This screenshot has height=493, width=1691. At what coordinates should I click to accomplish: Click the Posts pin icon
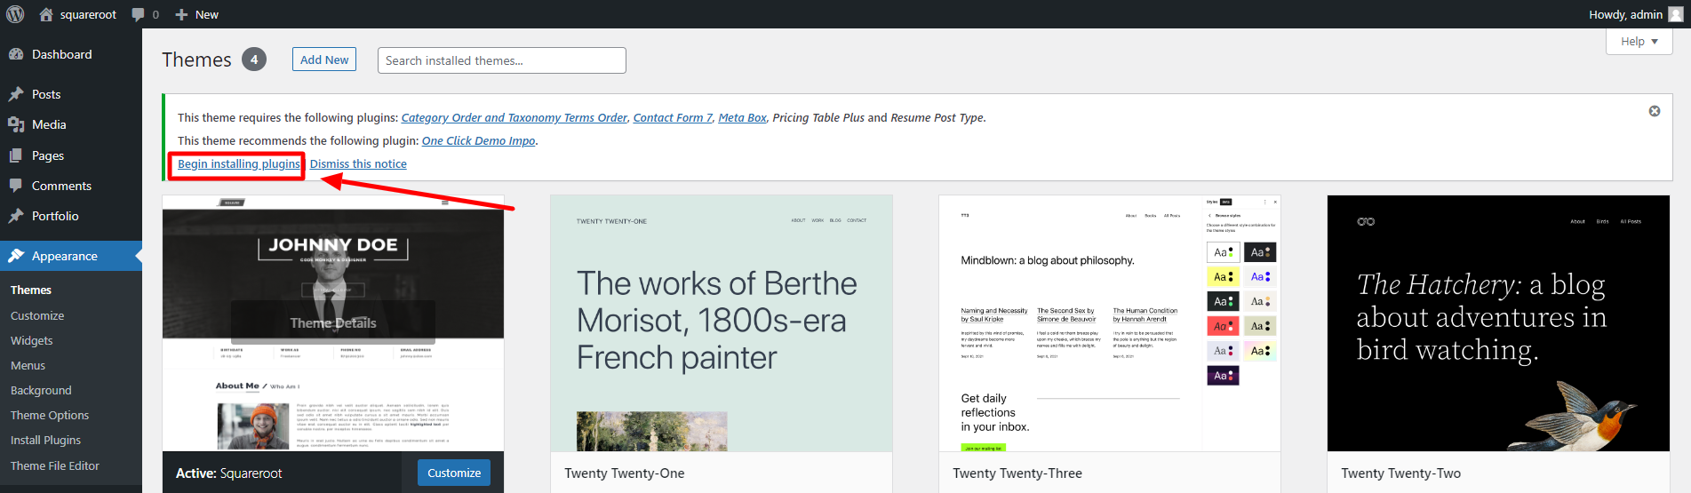point(16,94)
